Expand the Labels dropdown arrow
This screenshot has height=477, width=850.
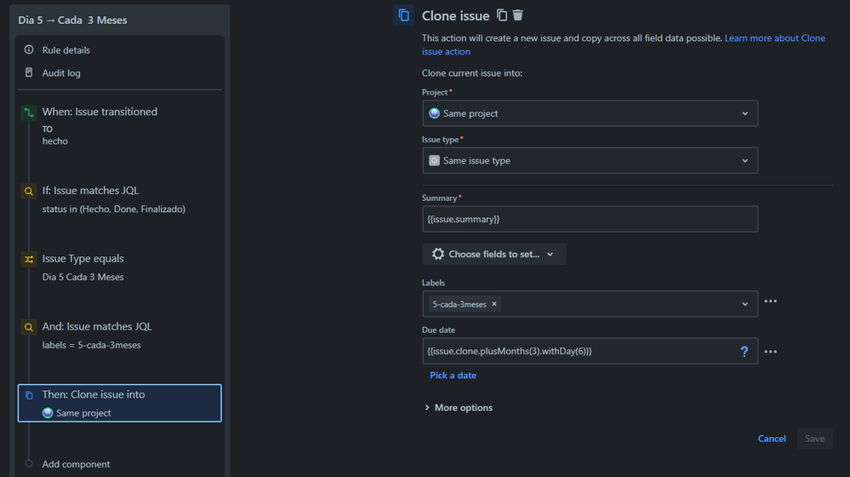pos(744,304)
